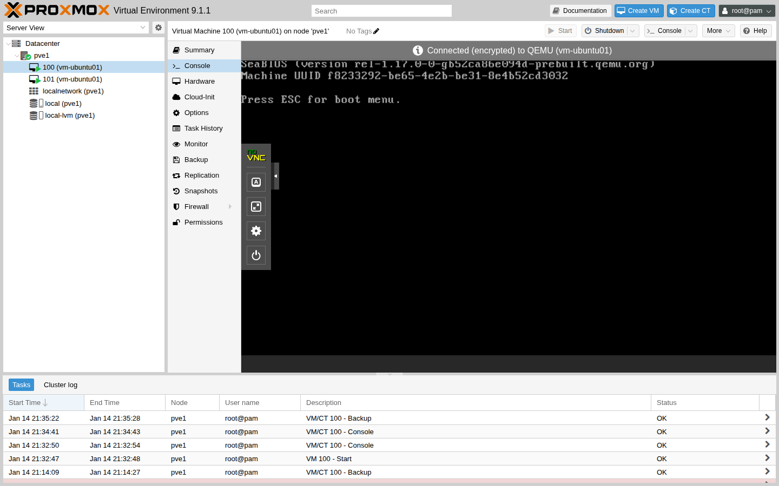This screenshot has width=779, height=486.
Task: Open Help for the current view
Action: [755, 31]
